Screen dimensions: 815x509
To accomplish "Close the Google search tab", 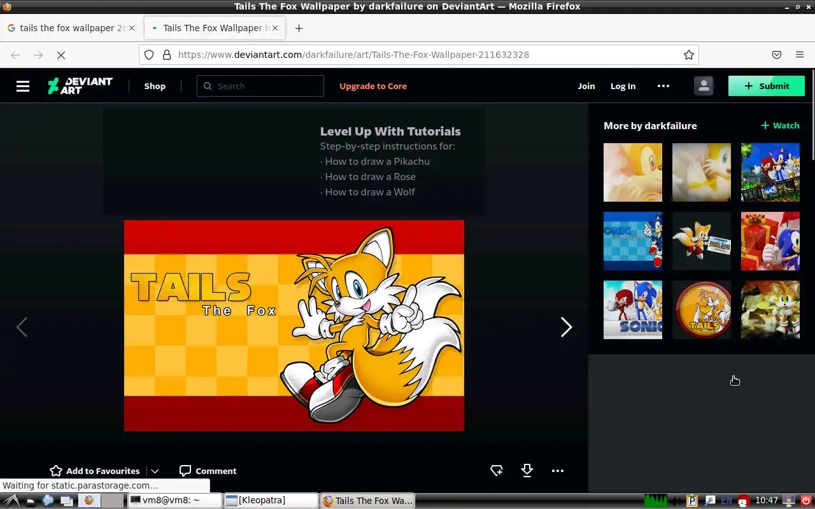I will click(132, 28).
